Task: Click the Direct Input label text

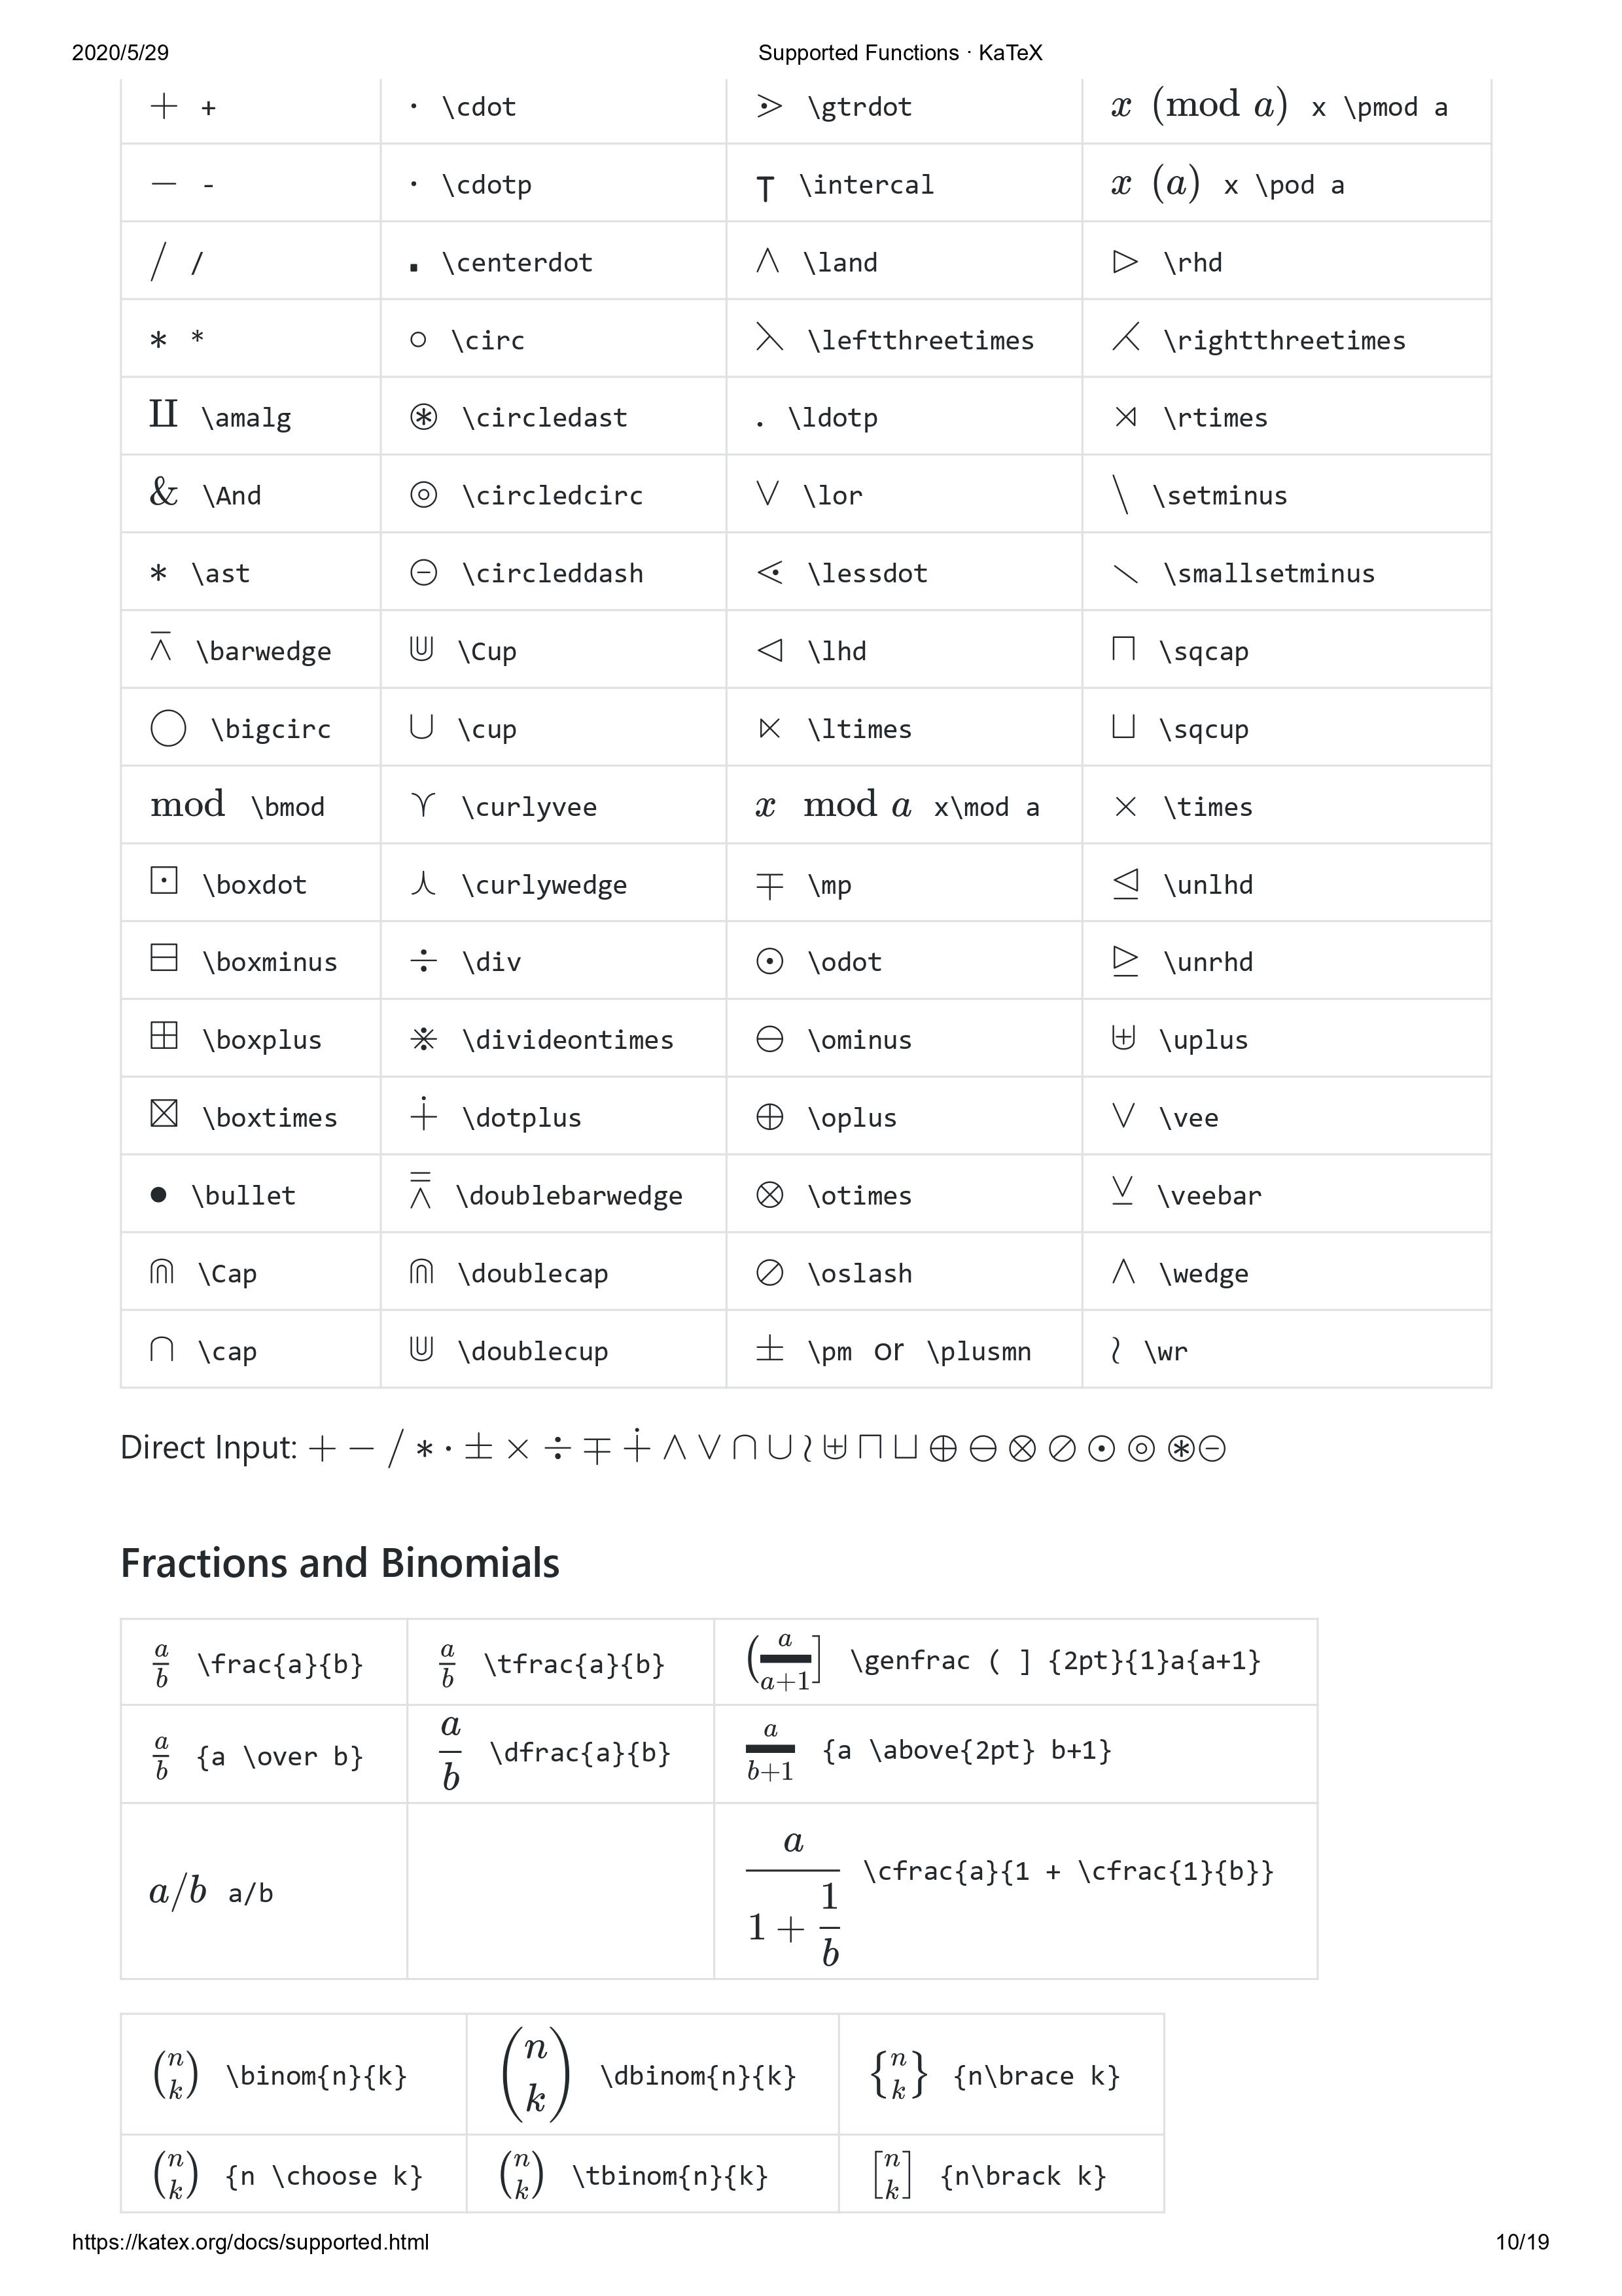Action: (209, 1447)
